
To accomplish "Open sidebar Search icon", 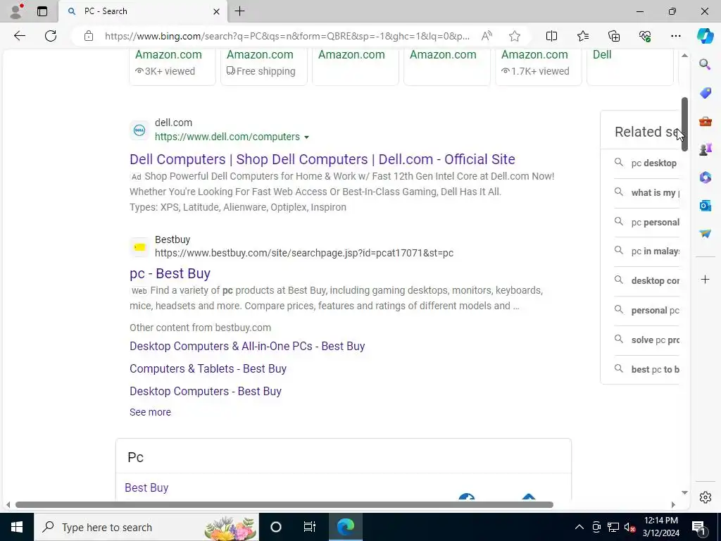I will click(705, 64).
